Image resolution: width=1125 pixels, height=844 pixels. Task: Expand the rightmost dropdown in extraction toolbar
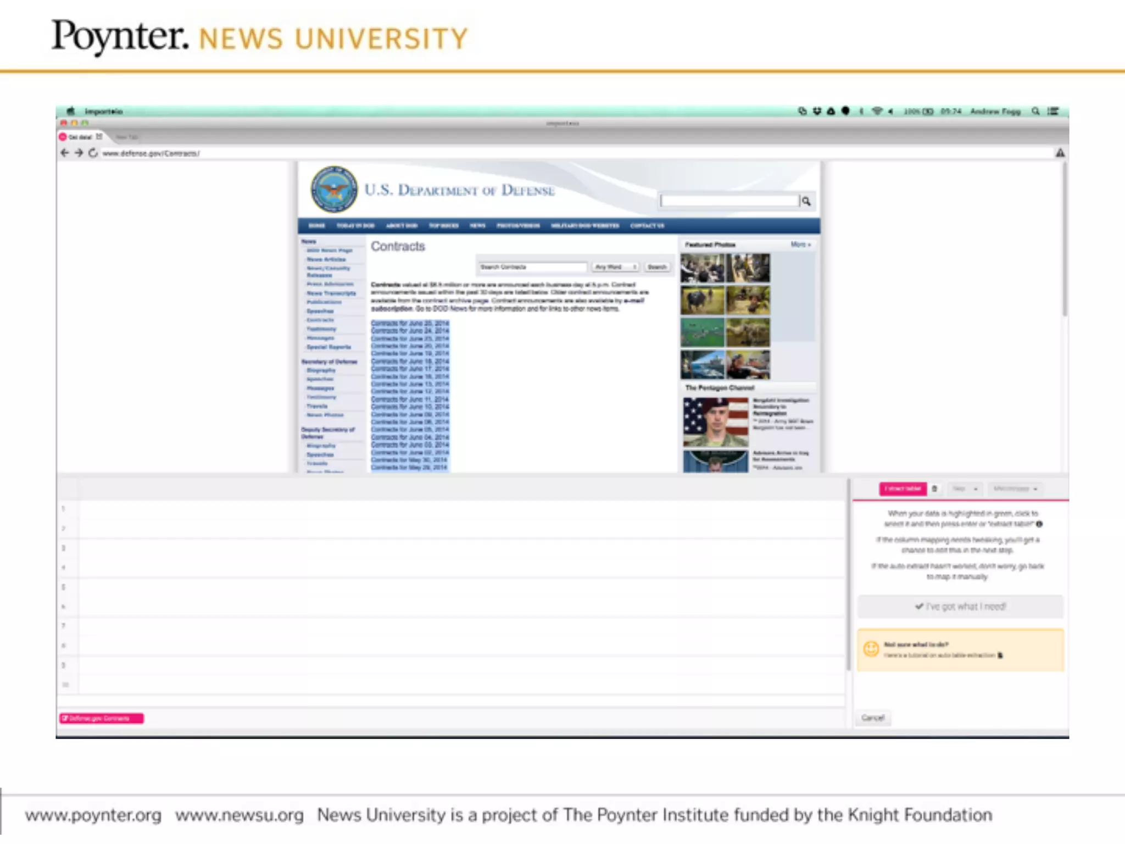coord(1015,488)
